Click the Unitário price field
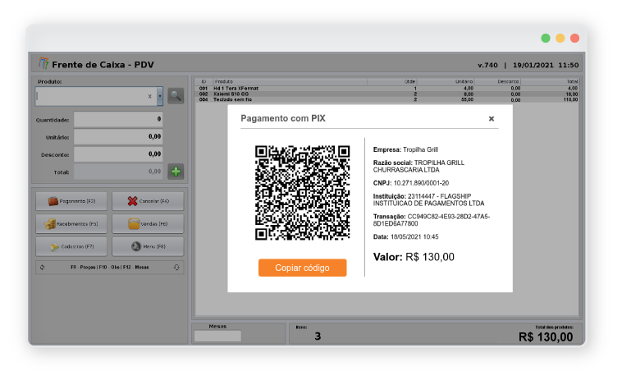The height and width of the screenshot is (380, 622). pyautogui.click(x=118, y=137)
